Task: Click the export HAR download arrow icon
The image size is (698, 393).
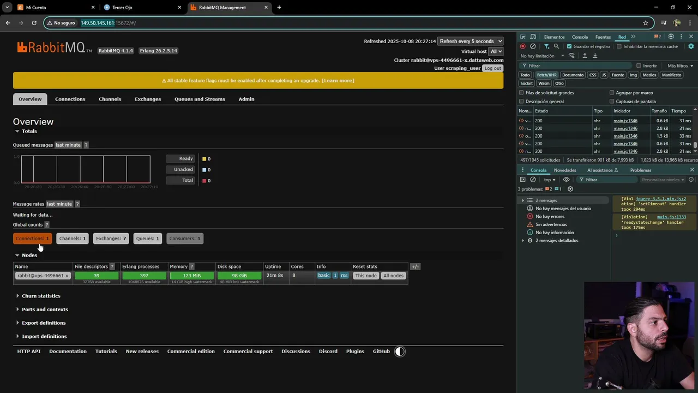Action: (595, 56)
